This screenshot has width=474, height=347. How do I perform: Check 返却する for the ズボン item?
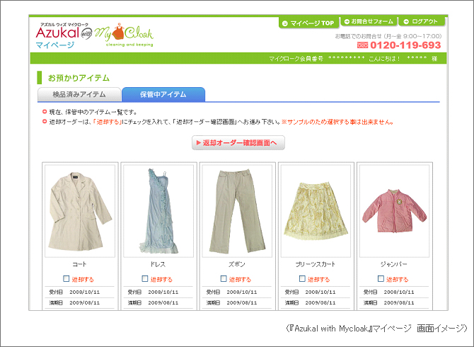click(224, 278)
